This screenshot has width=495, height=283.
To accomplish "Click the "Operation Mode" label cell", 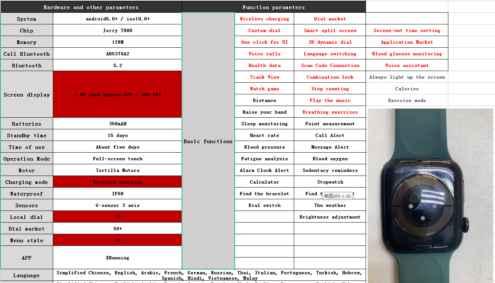I will click(x=27, y=159).
